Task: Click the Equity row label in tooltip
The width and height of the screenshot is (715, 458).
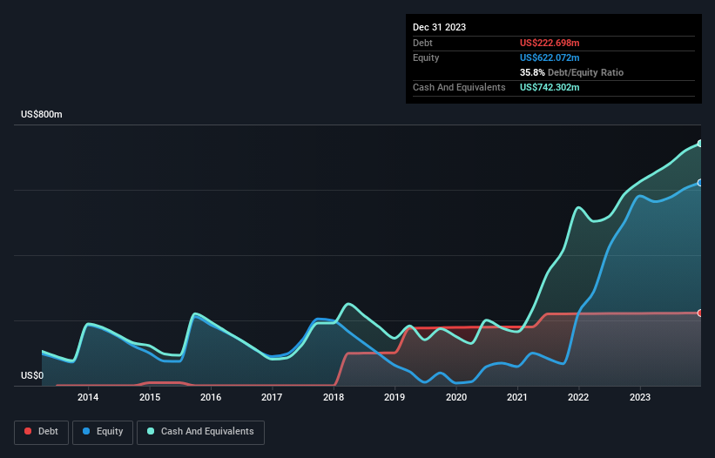Action: pyautogui.click(x=426, y=57)
